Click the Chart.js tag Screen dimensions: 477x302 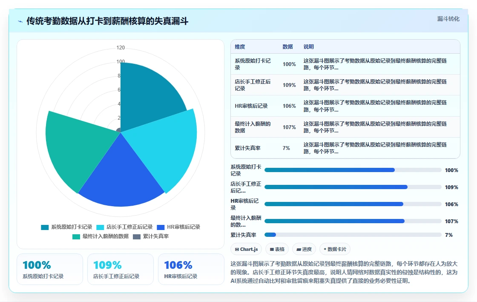[x=247, y=249]
